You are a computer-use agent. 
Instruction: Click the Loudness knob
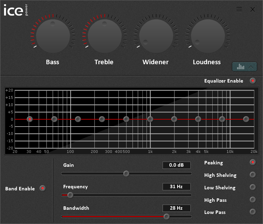pos(207,36)
